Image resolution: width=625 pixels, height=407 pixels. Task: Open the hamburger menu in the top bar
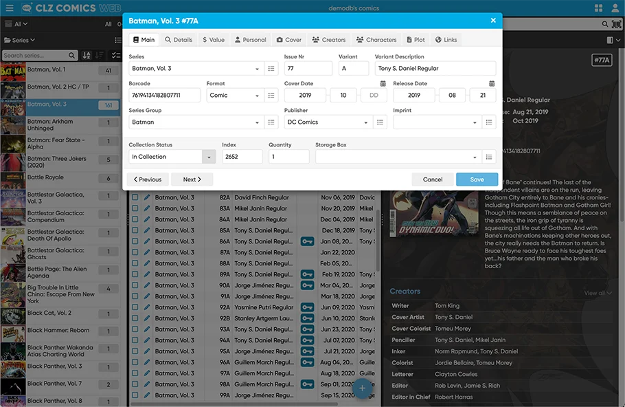click(10, 8)
